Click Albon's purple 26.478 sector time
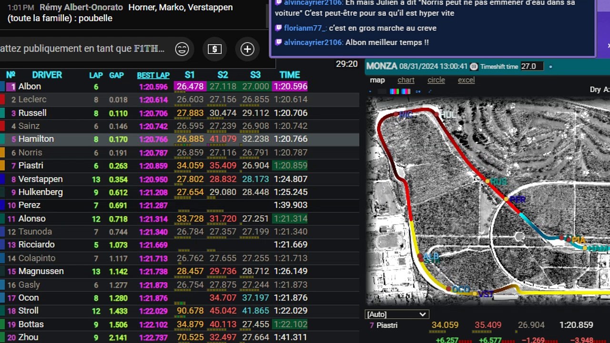Viewport: 610px width, 343px height. tap(190, 86)
